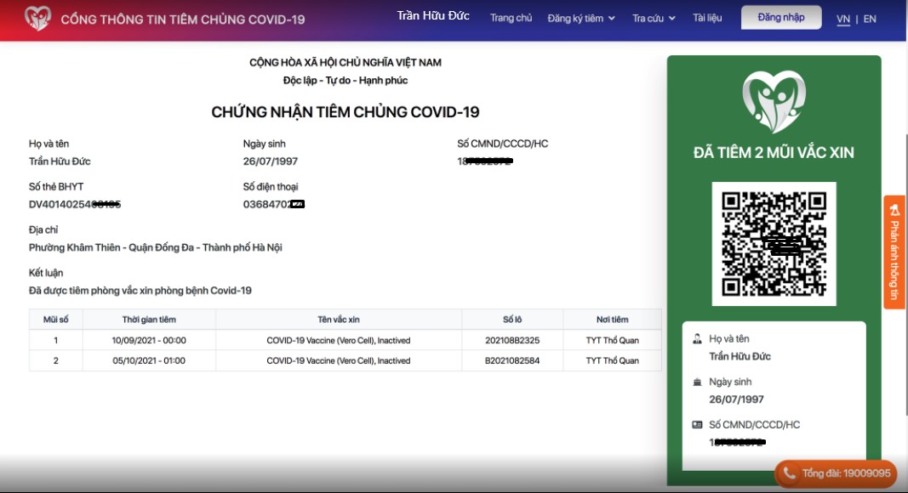The width and height of the screenshot is (908, 493).
Task: Click the megaphone icon on the feedback tab
Action: tap(894, 209)
